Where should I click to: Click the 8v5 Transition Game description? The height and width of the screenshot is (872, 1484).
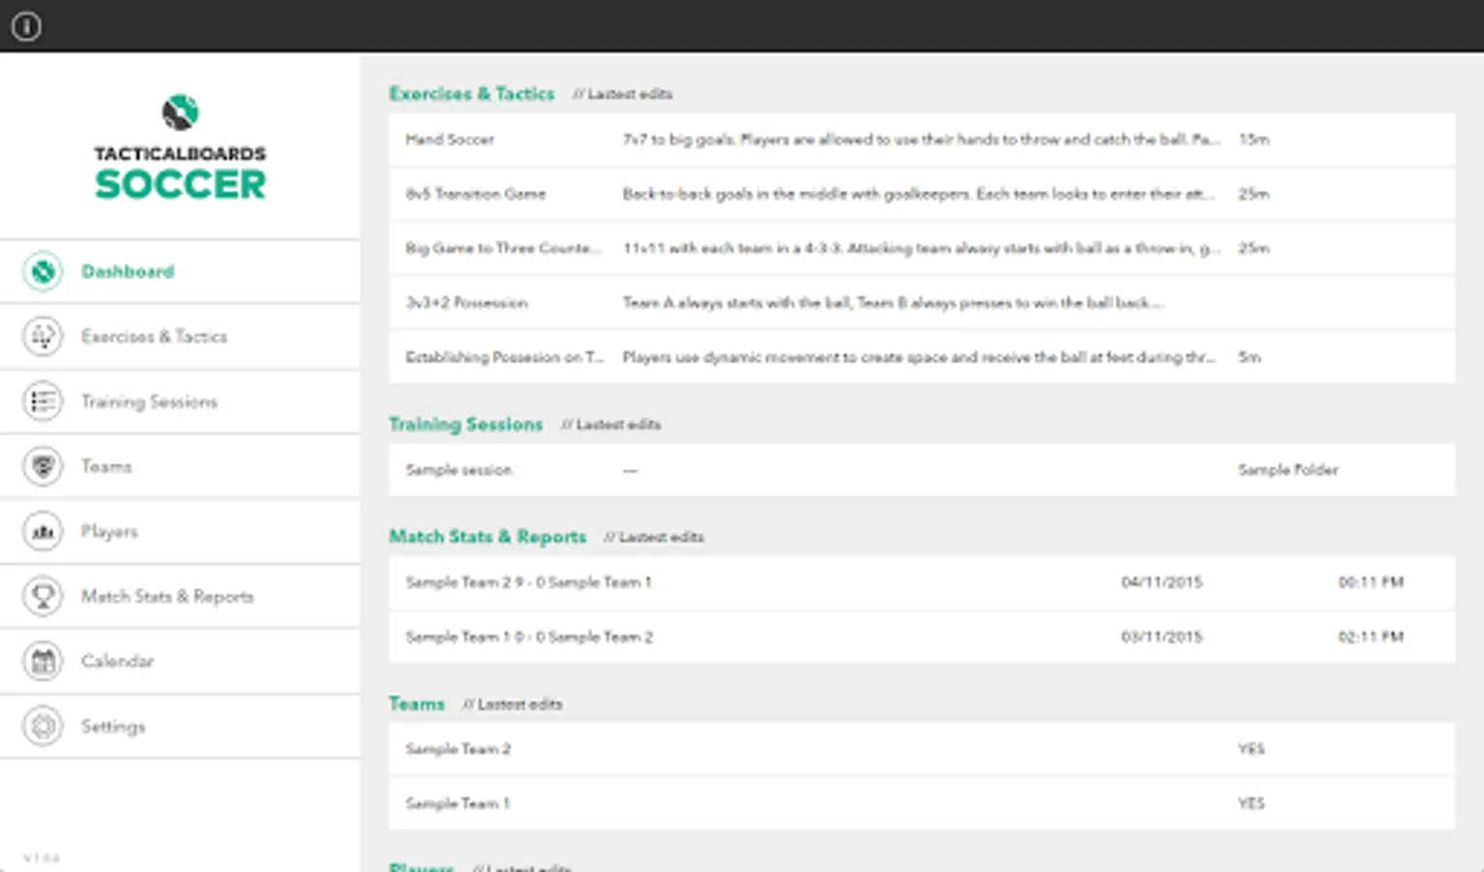tap(918, 194)
